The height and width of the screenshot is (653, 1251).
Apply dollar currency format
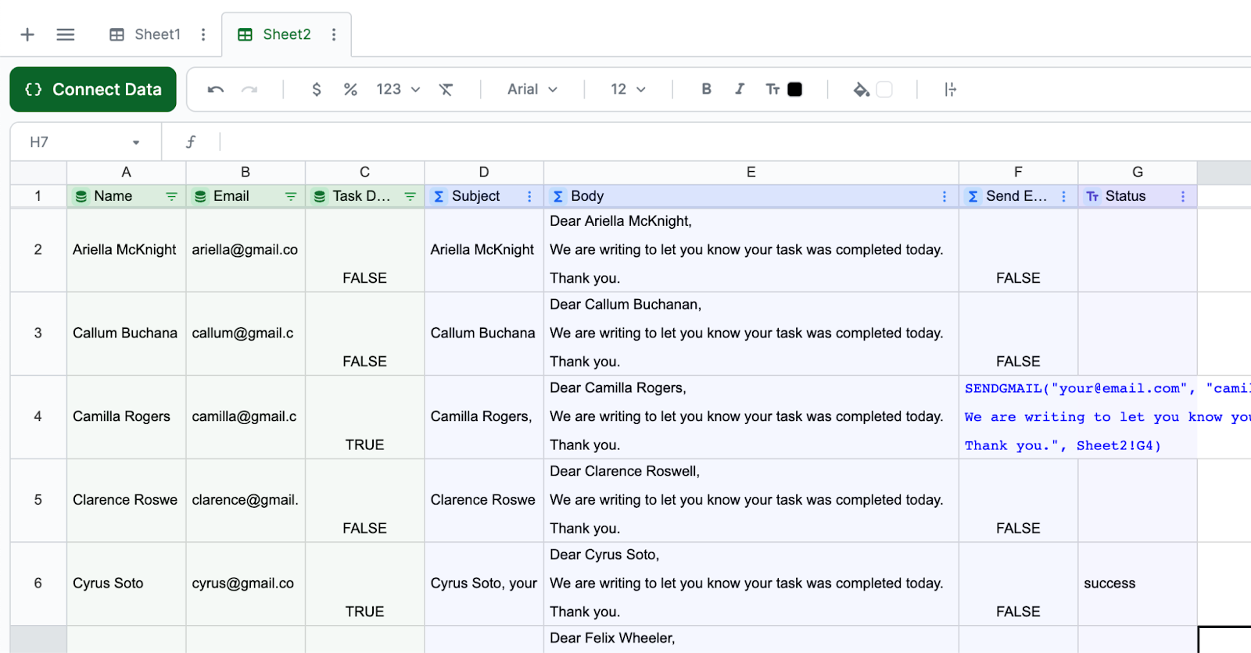[x=317, y=90]
